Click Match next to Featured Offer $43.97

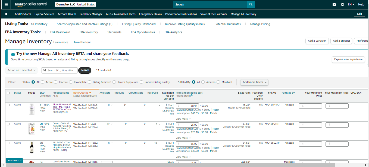(216, 110)
